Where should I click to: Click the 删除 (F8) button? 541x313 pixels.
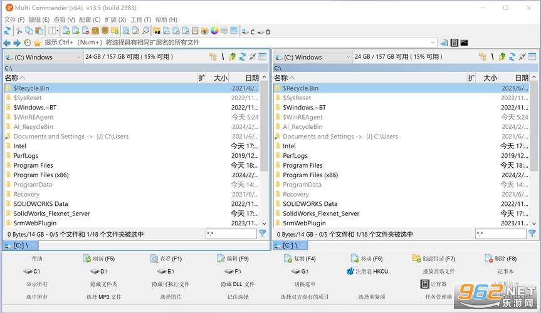coord(501,259)
